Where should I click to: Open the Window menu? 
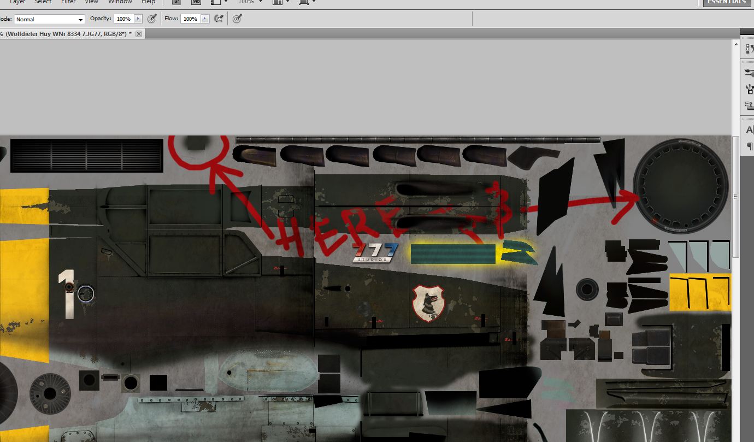coord(120,2)
